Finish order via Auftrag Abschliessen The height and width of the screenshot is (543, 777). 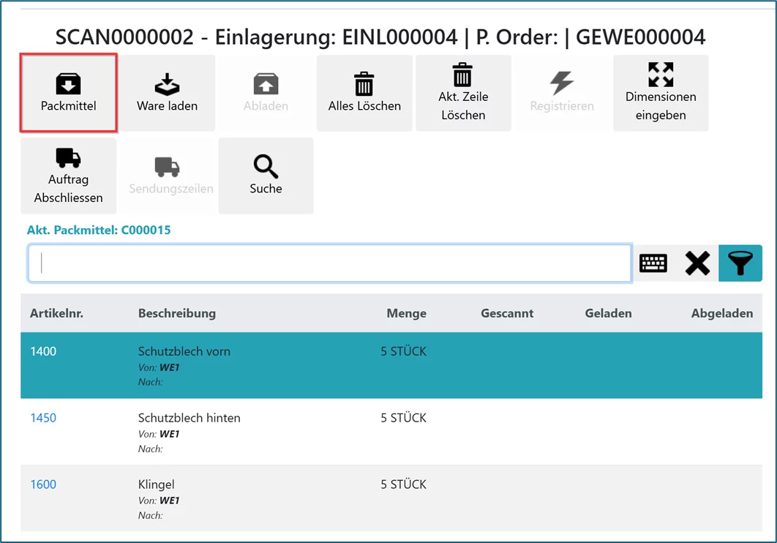(x=68, y=176)
